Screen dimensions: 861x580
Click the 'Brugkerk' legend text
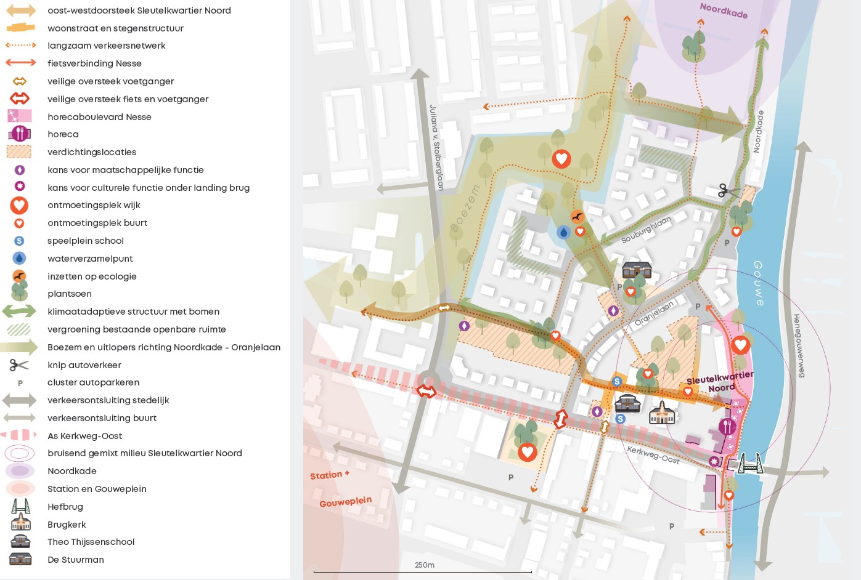pyautogui.click(x=67, y=525)
